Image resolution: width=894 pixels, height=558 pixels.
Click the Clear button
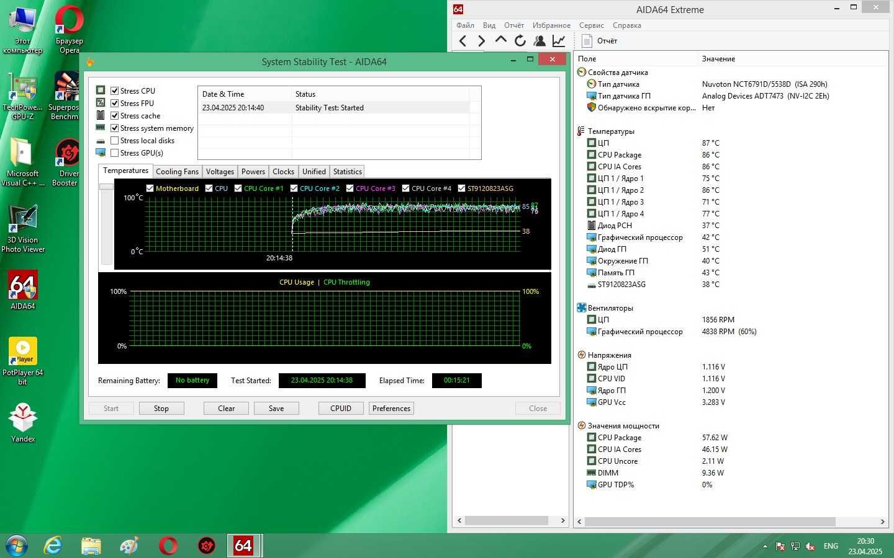click(x=226, y=409)
